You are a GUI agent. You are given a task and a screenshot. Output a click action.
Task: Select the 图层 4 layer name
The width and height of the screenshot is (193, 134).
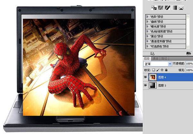162,77
